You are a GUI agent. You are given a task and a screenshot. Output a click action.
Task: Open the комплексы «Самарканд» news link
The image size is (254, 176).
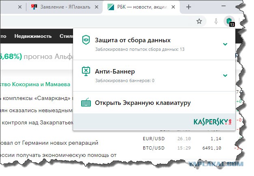click(37, 98)
